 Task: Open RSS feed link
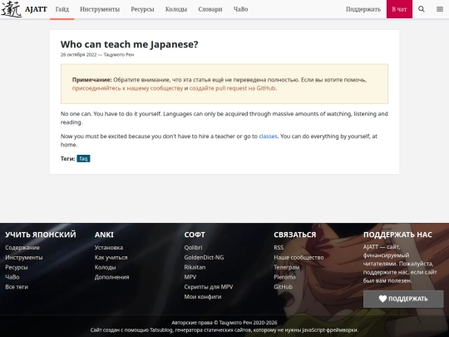click(x=279, y=248)
